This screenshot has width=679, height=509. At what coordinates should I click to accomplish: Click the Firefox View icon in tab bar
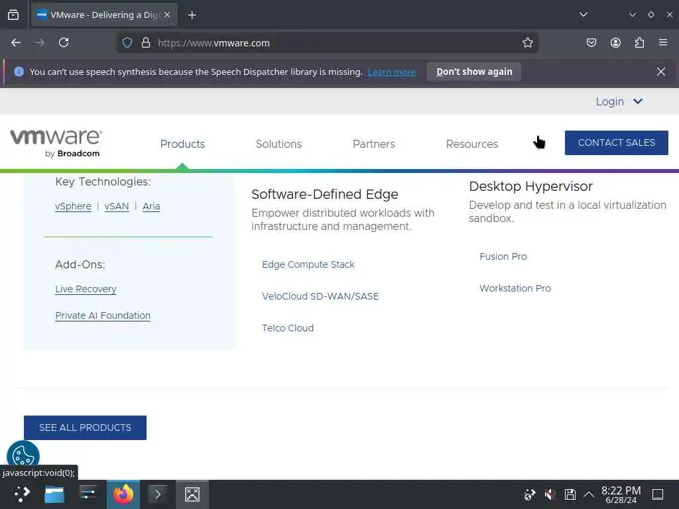[x=13, y=15]
